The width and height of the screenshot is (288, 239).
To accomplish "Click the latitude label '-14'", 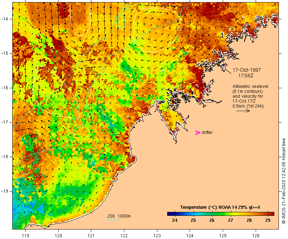I will (x=4, y=19).
